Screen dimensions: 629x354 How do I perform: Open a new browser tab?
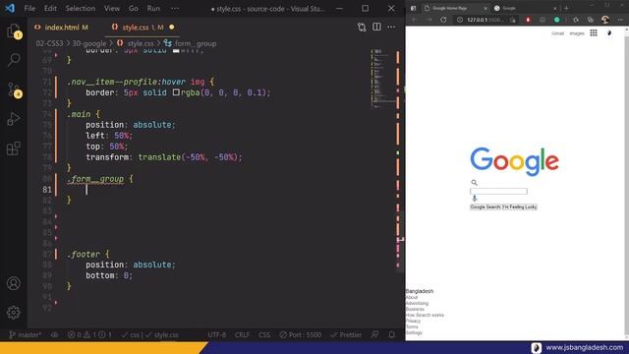(x=566, y=8)
